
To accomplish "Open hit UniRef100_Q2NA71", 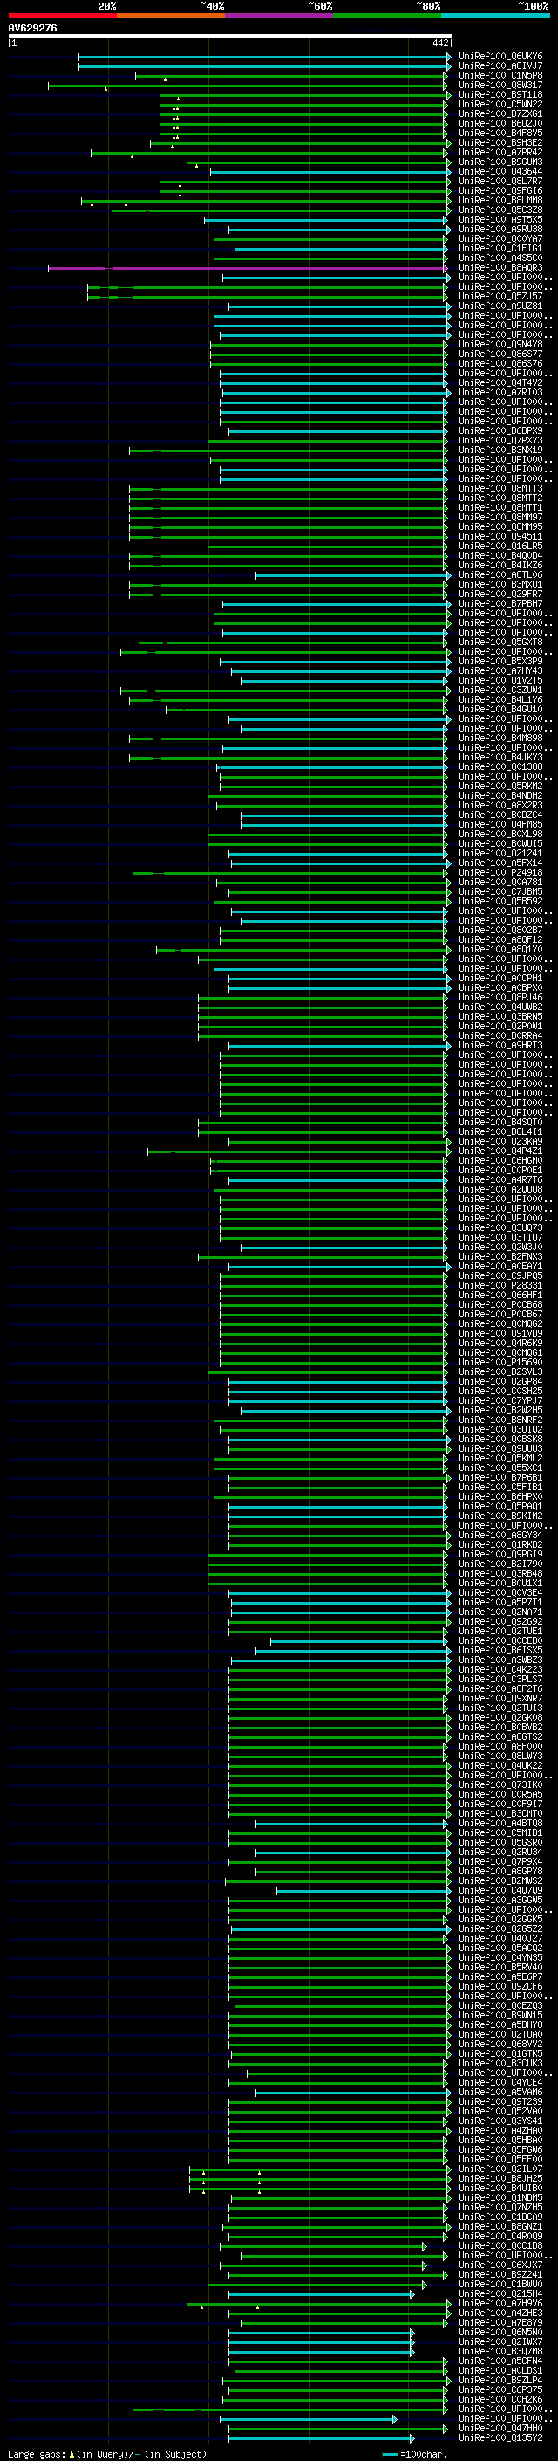I will [500, 1612].
